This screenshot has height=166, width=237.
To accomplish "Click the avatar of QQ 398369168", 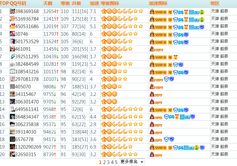I will click(x=12, y=11).
